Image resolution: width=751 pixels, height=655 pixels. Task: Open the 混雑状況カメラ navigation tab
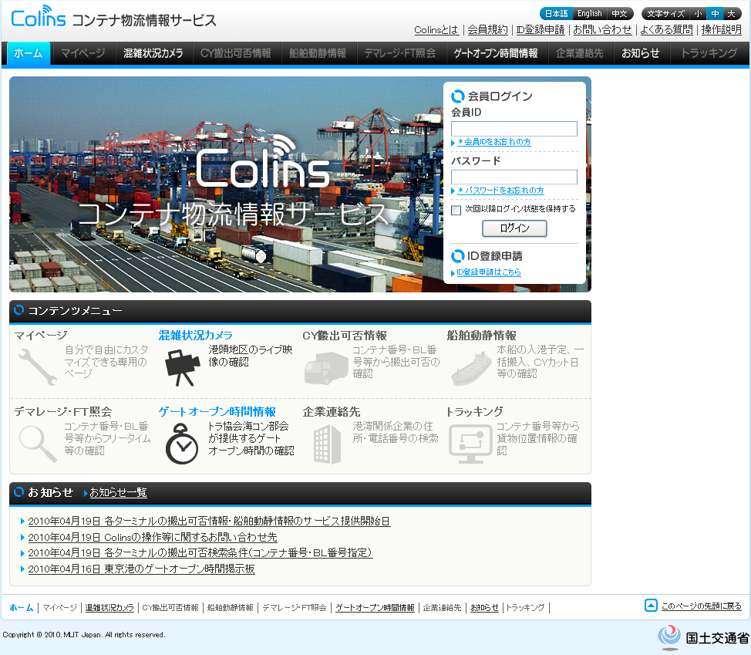click(x=153, y=53)
